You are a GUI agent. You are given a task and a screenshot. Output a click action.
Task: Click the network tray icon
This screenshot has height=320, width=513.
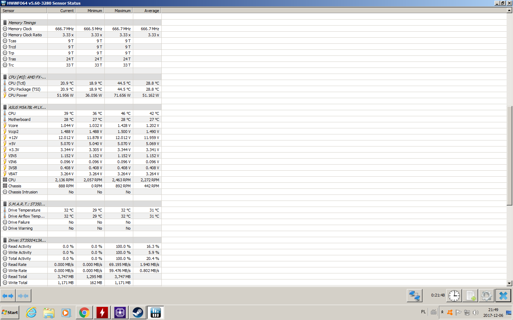(x=467, y=312)
